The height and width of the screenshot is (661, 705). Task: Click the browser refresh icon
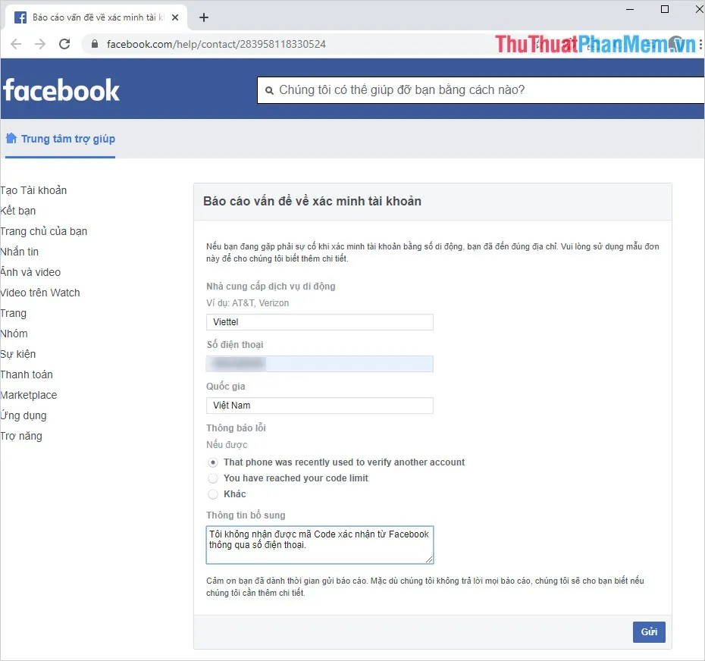(64, 44)
